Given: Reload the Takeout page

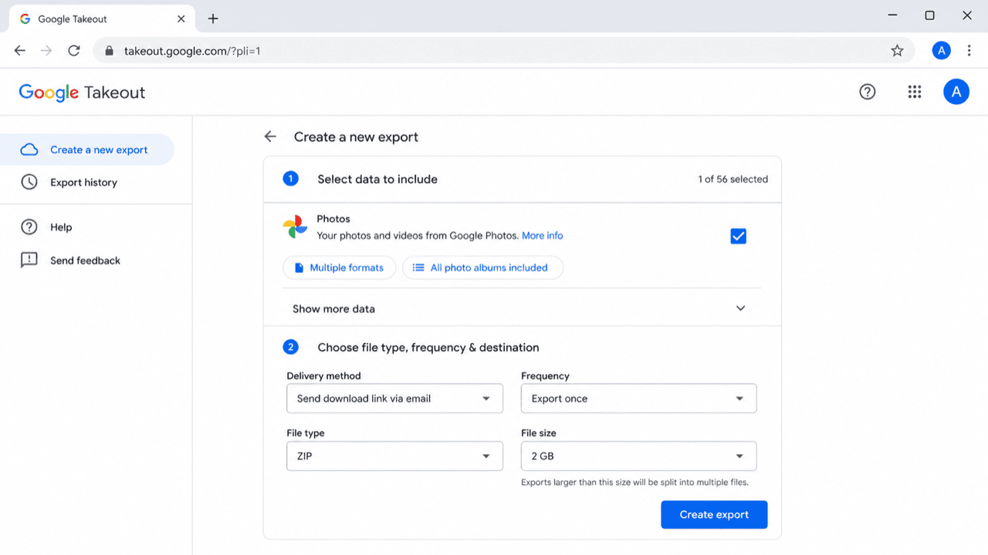Looking at the screenshot, I should click(x=74, y=51).
